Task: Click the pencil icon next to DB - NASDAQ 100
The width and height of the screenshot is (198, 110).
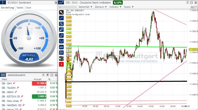Action: click(23, 105)
